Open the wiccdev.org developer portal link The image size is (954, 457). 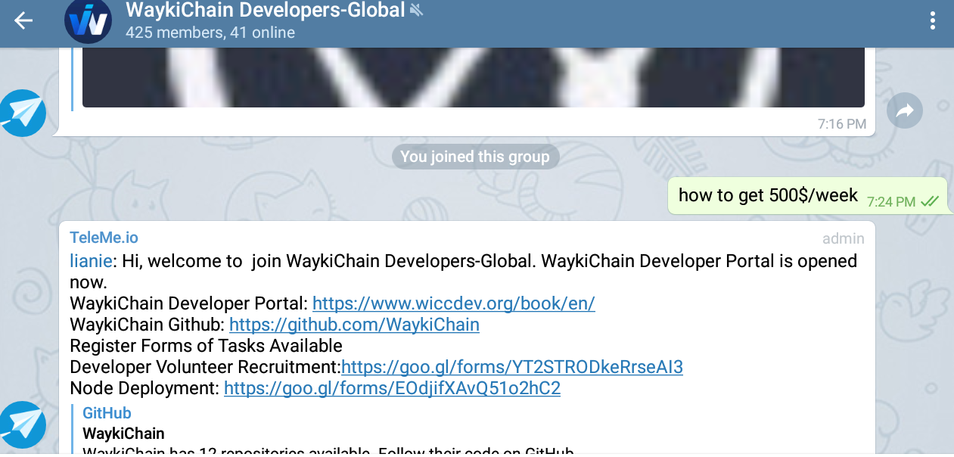pos(454,303)
